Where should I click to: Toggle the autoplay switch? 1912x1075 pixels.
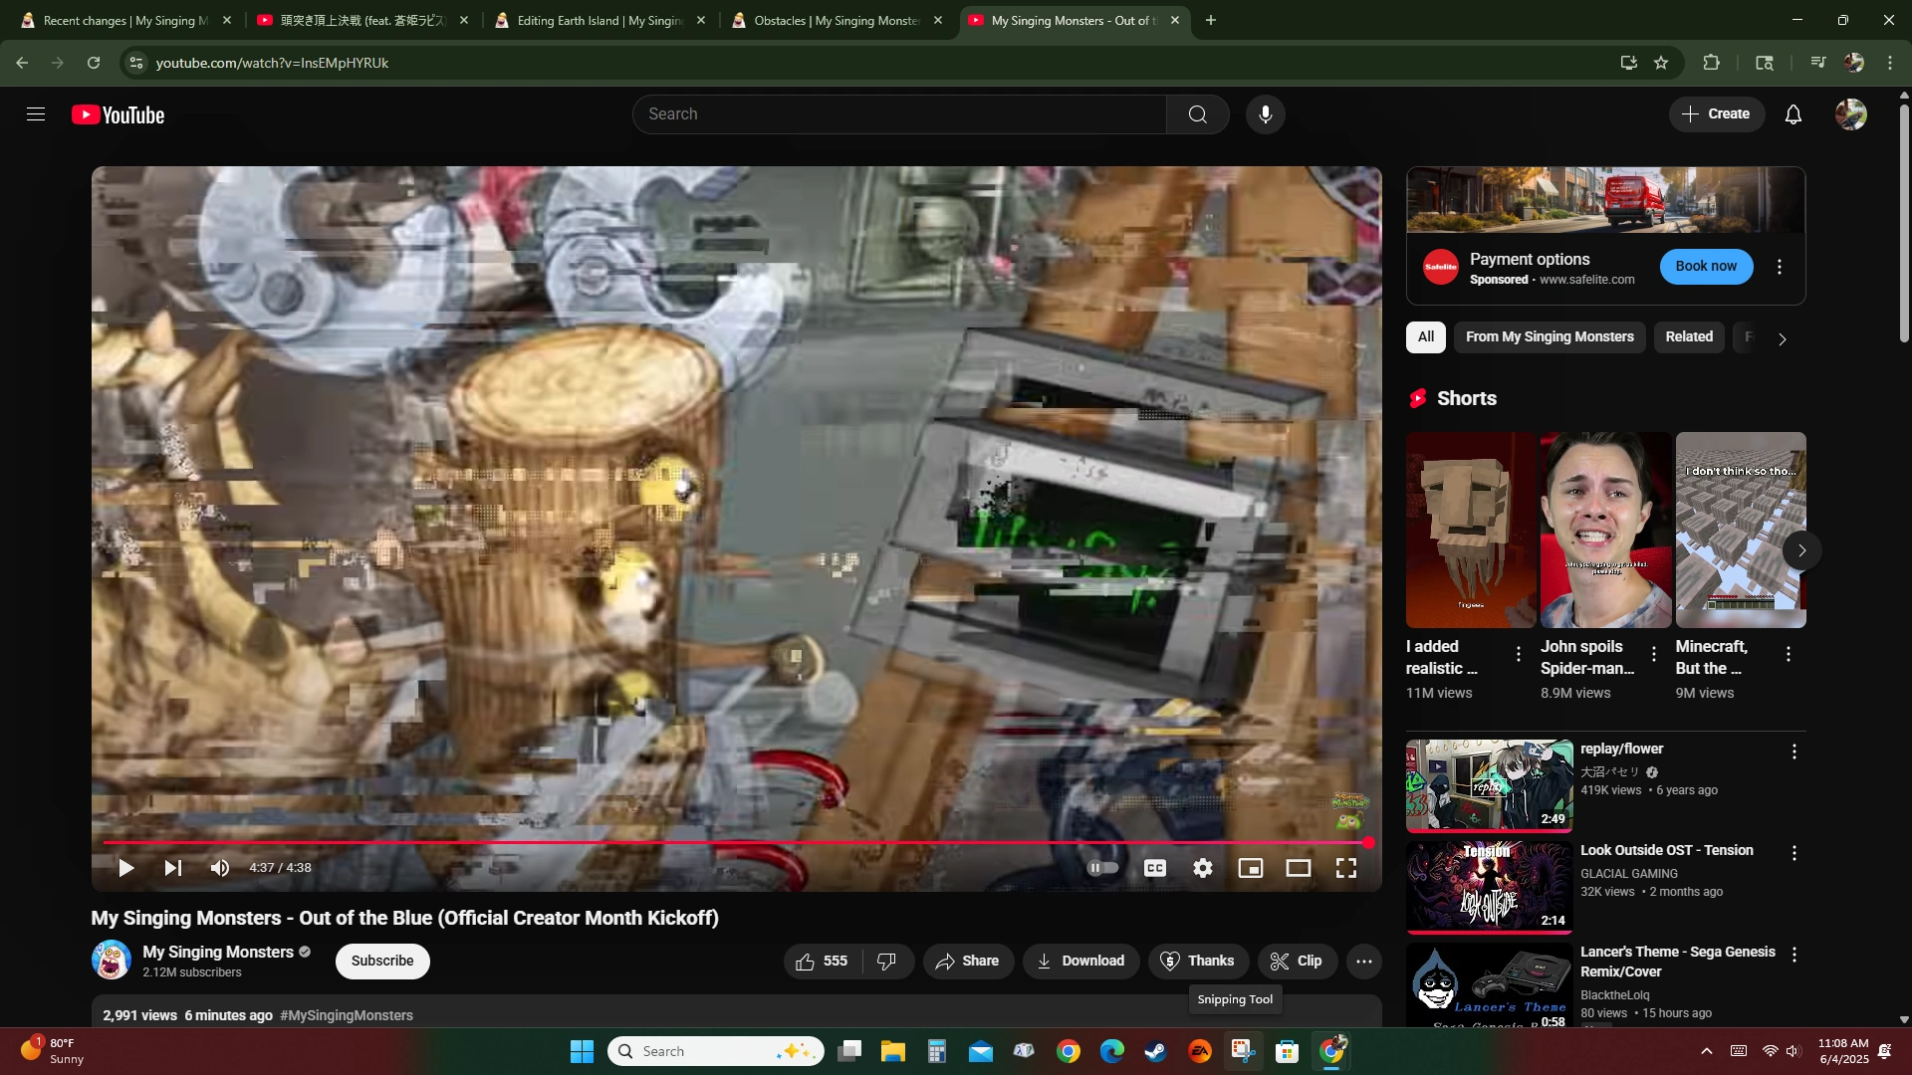[1102, 868]
